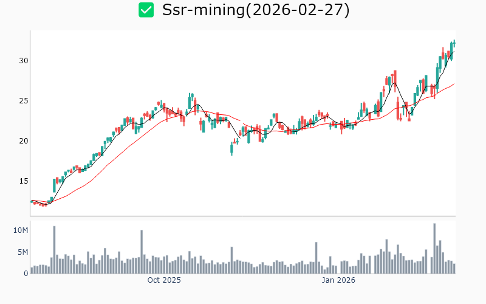This screenshot has width=486, height=304.
Task: Click the right end of red moving average
Action: (454, 84)
